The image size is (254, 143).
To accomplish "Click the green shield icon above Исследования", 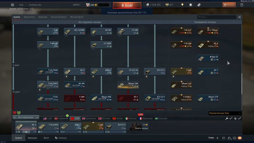I will (x=19, y=113).
